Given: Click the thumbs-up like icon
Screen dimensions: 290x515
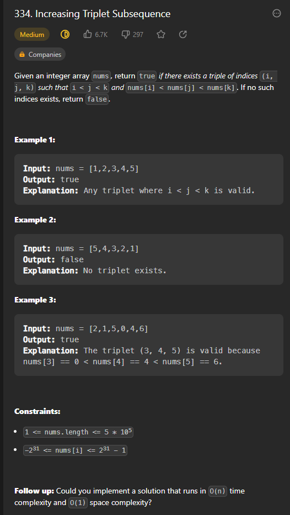Looking at the screenshot, I should tap(88, 34).
